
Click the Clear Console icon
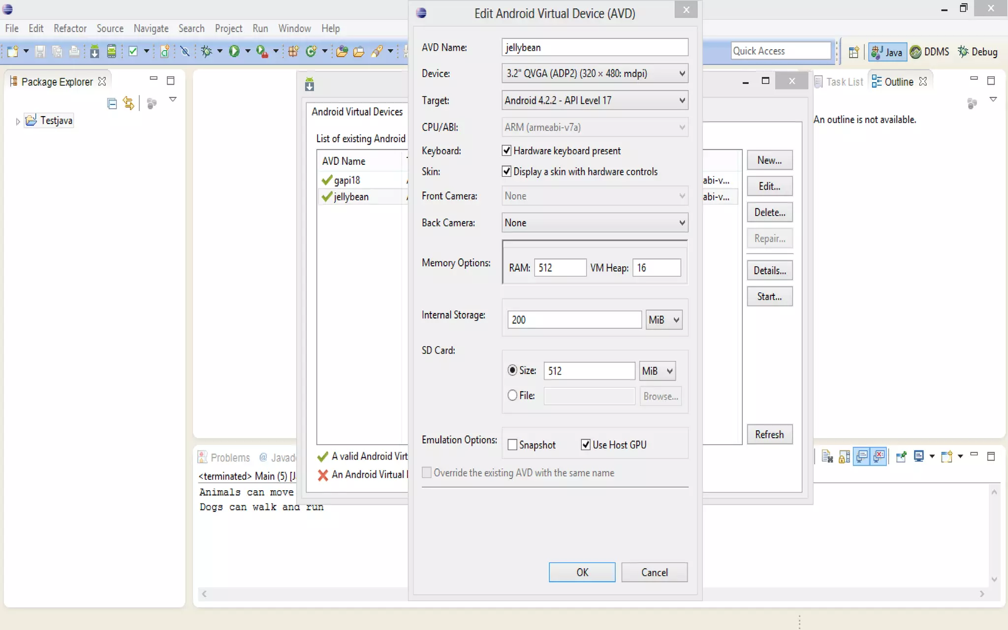coord(827,457)
